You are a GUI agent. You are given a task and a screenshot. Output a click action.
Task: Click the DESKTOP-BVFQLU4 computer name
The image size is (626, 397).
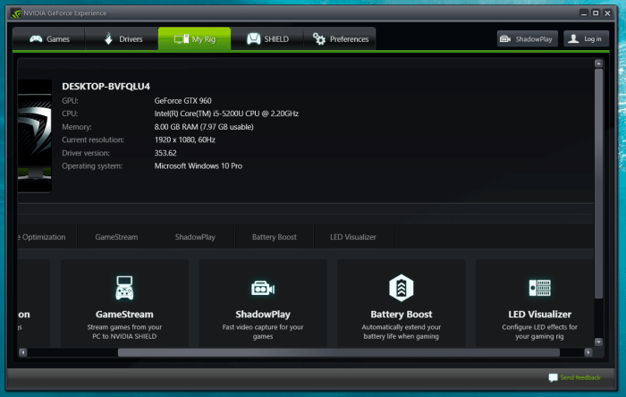point(106,86)
